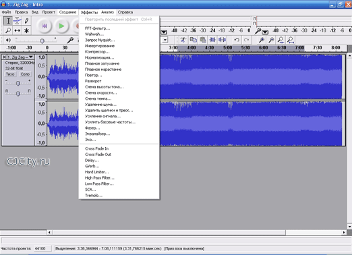This screenshot has height=255, width=352.
Task: Choose Нормализация effect
Action: click(x=119, y=57)
